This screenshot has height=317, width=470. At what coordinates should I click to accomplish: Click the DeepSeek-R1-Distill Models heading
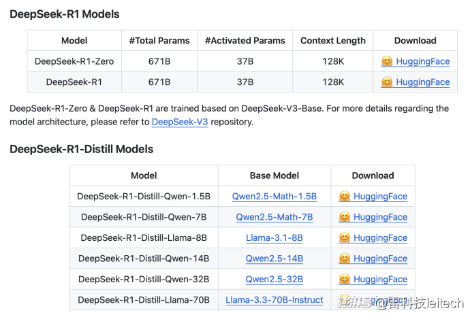(x=81, y=149)
